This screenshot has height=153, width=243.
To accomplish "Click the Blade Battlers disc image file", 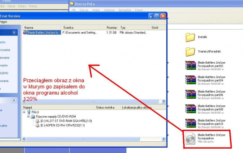I will tap(205, 138).
